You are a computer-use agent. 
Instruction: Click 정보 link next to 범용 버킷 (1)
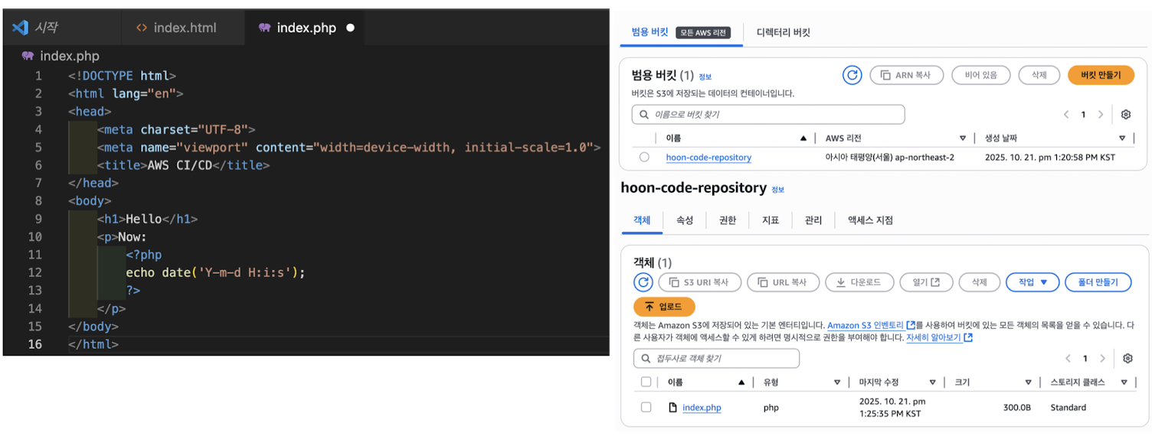point(705,76)
